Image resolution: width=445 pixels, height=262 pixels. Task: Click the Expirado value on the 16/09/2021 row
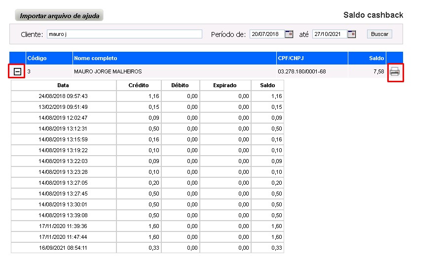point(244,248)
